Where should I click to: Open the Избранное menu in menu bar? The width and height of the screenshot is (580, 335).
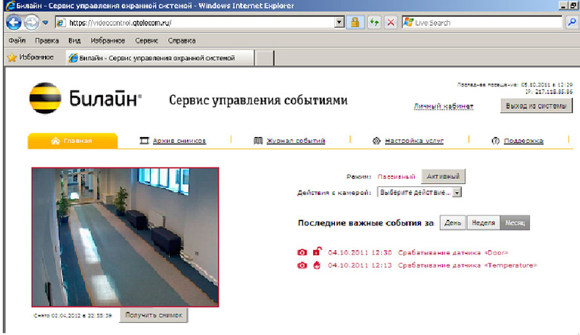107,41
